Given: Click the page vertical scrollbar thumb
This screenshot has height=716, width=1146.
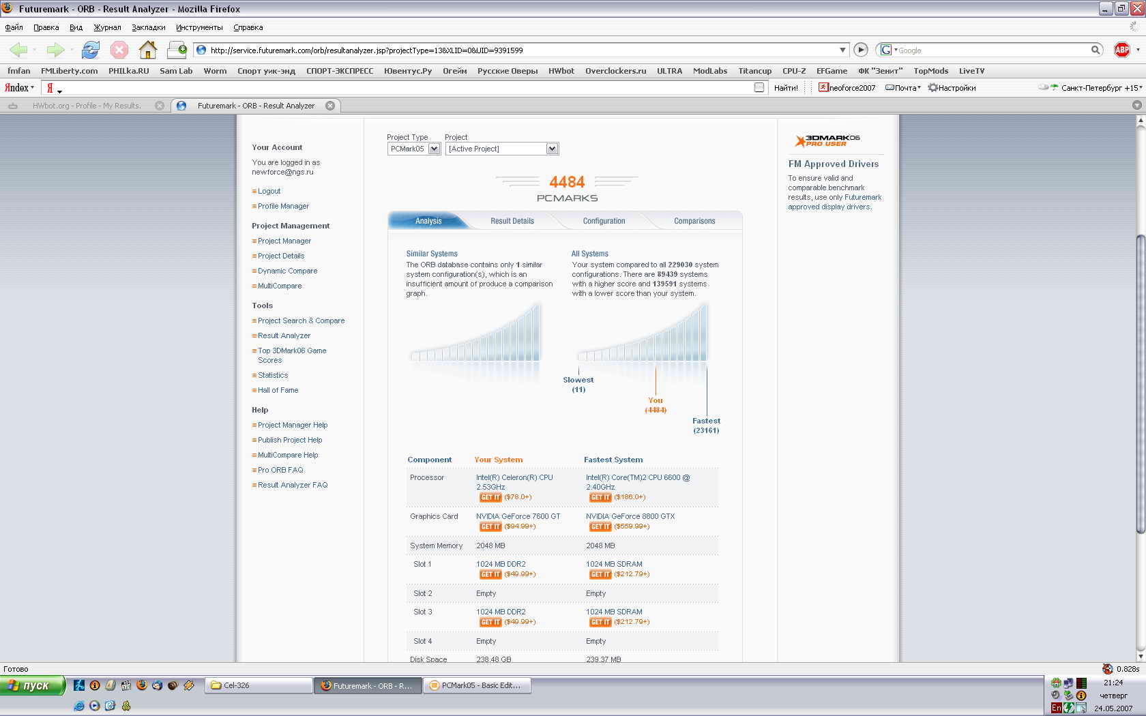Looking at the screenshot, I should [1141, 384].
